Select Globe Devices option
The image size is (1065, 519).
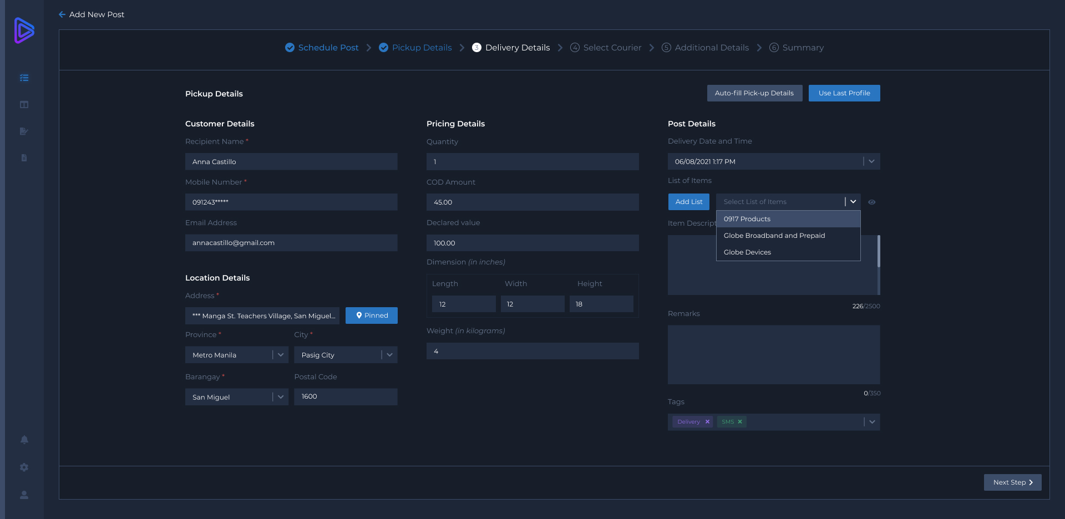coord(788,252)
